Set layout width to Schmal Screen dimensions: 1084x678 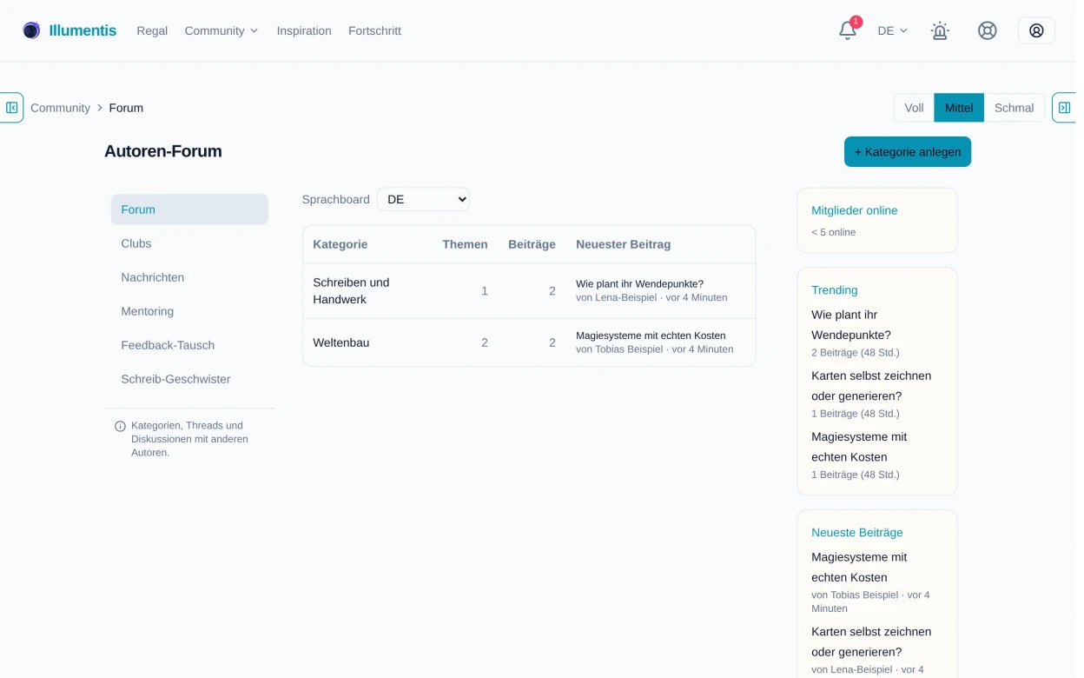click(x=1014, y=108)
